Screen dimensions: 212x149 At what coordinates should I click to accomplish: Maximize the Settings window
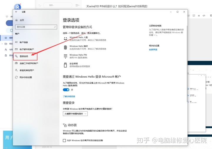(178, 12)
